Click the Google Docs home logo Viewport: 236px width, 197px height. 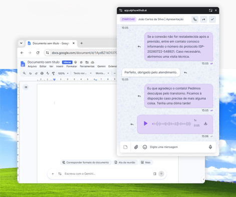(23, 64)
